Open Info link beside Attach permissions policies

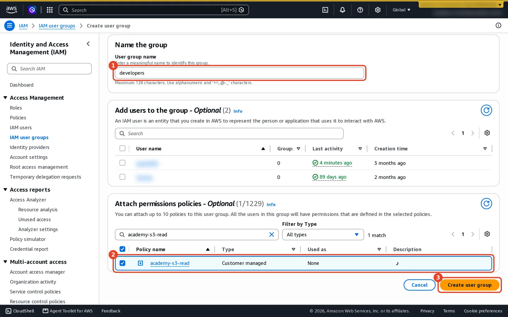[x=271, y=205]
